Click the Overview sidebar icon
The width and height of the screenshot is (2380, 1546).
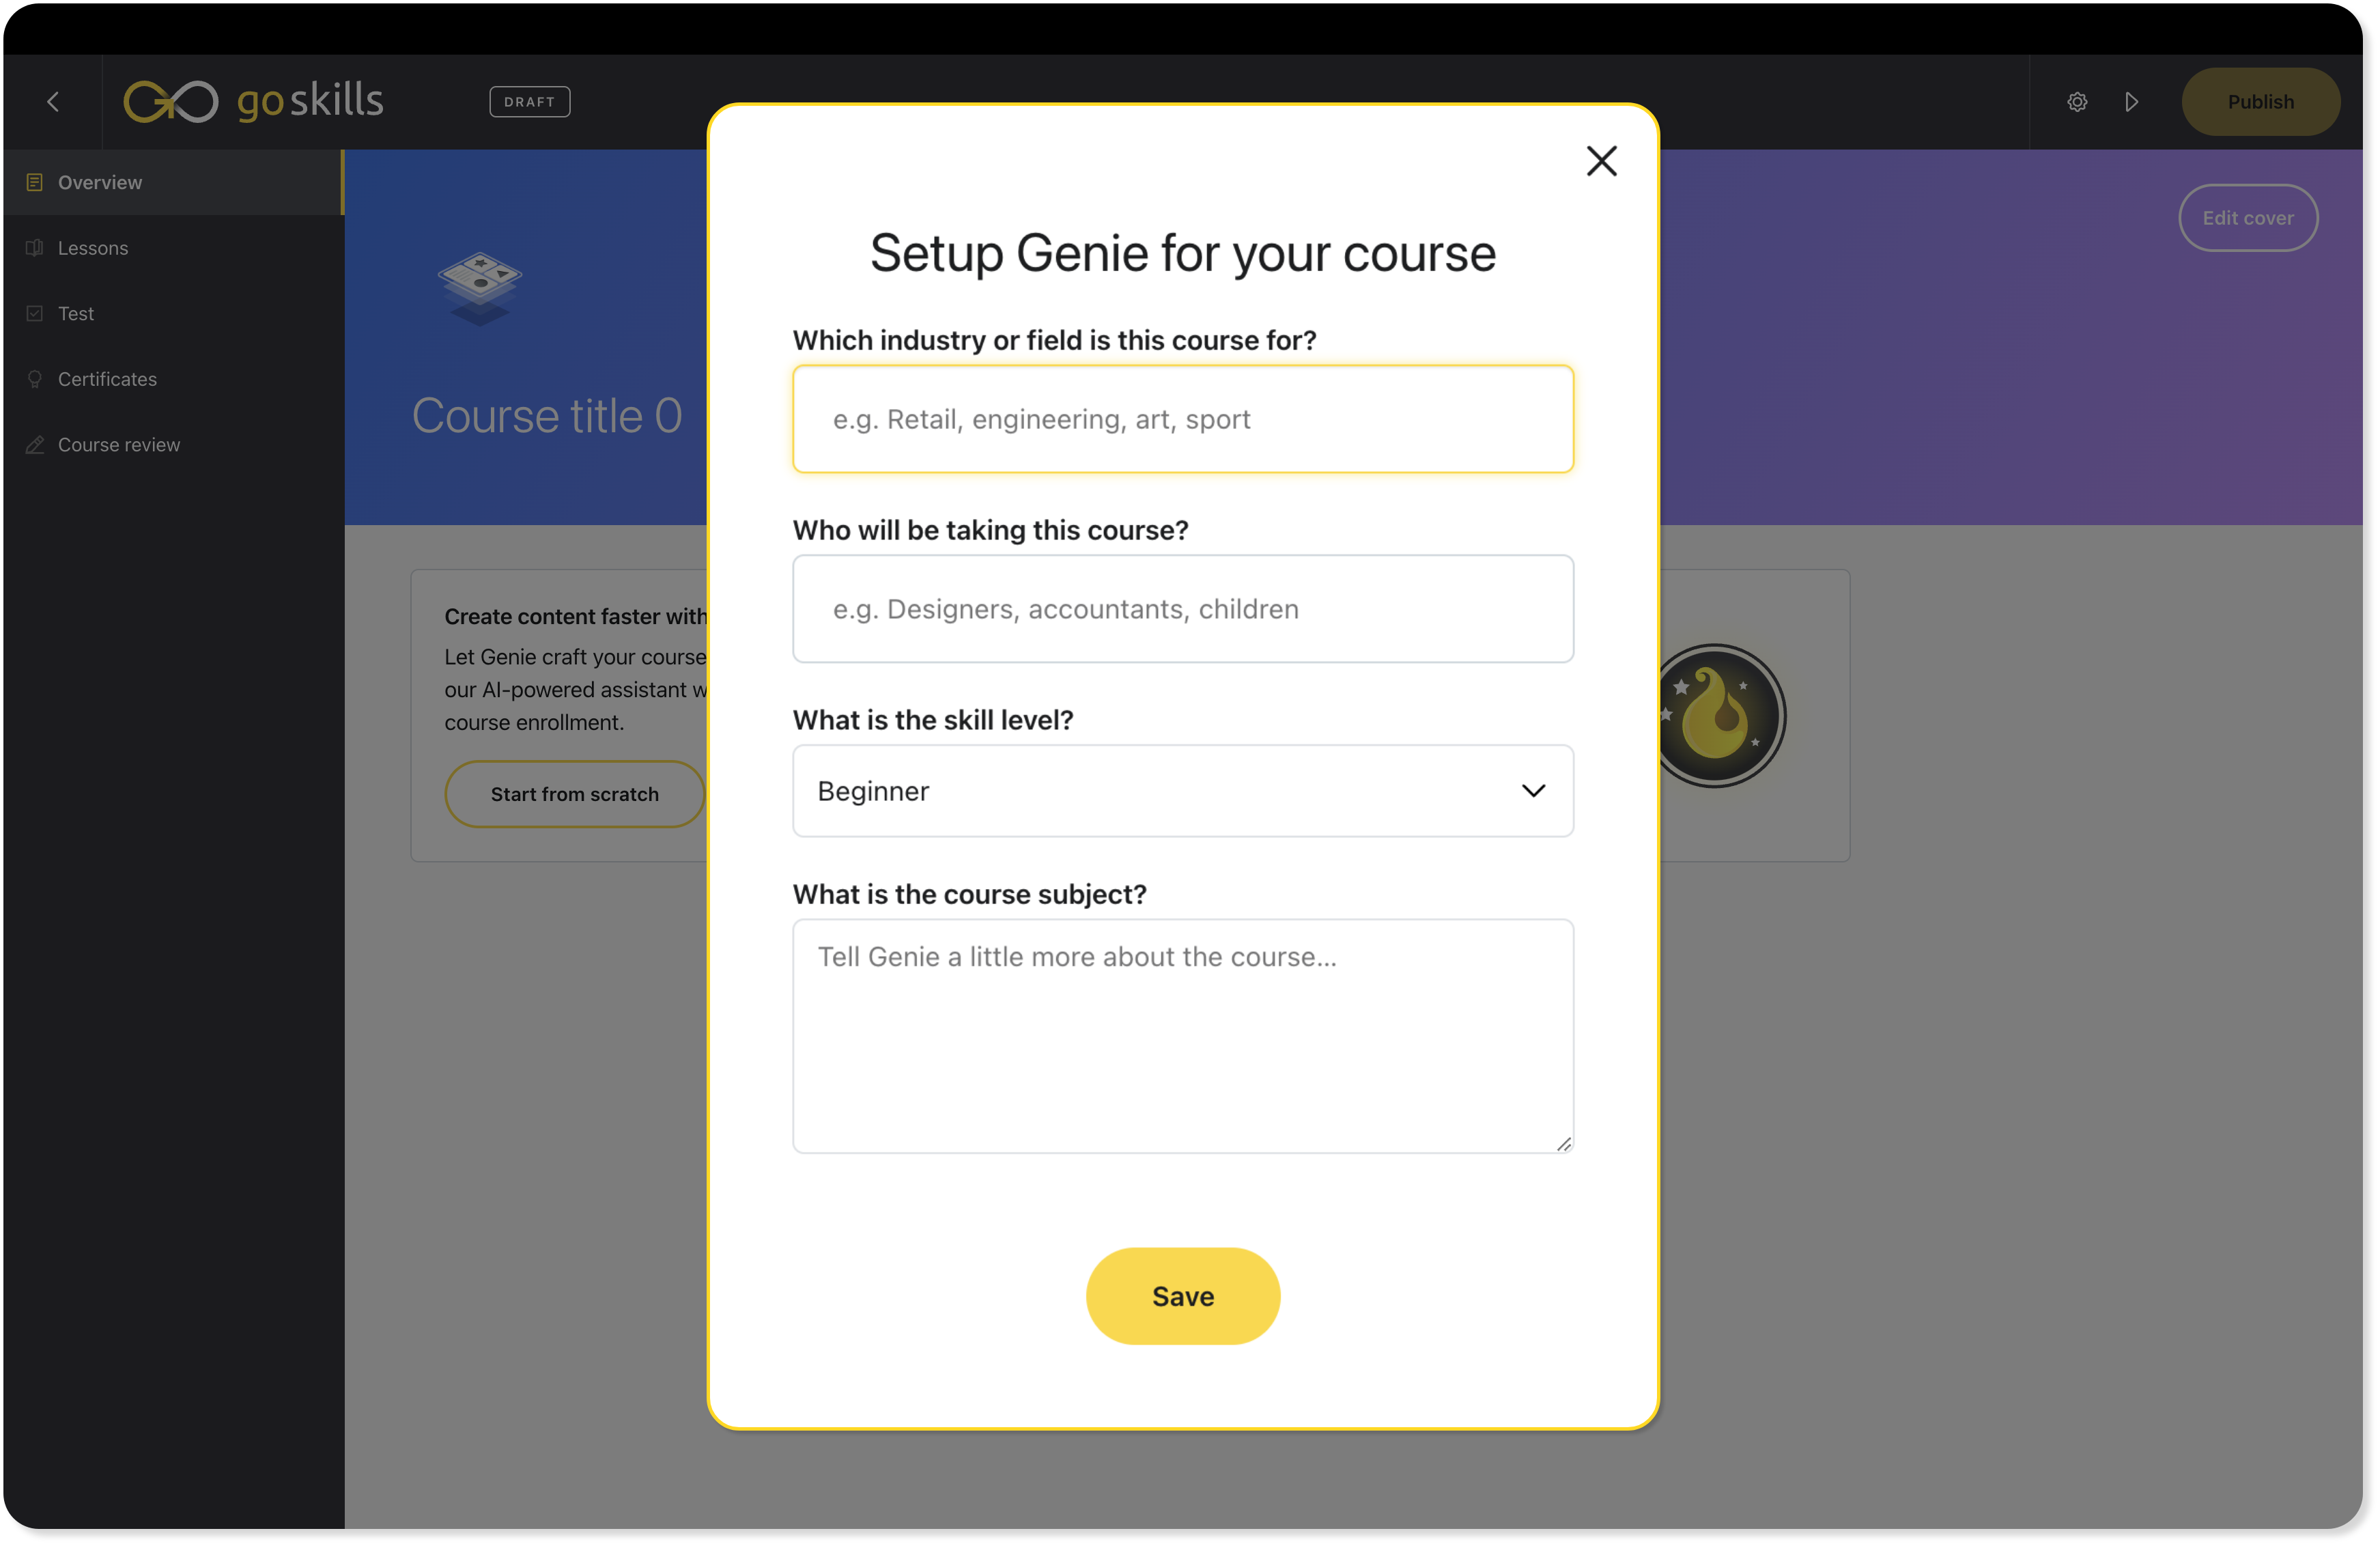35,182
